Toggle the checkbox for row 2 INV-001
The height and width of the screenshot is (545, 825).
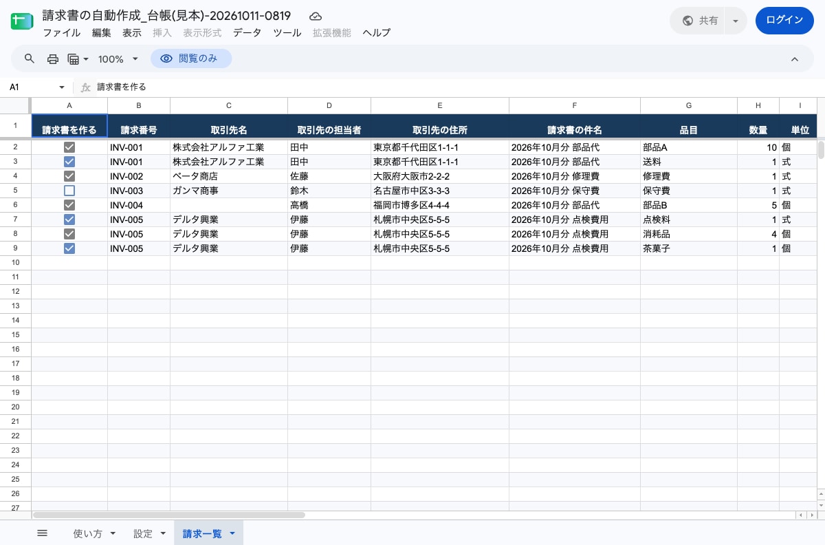click(x=69, y=147)
